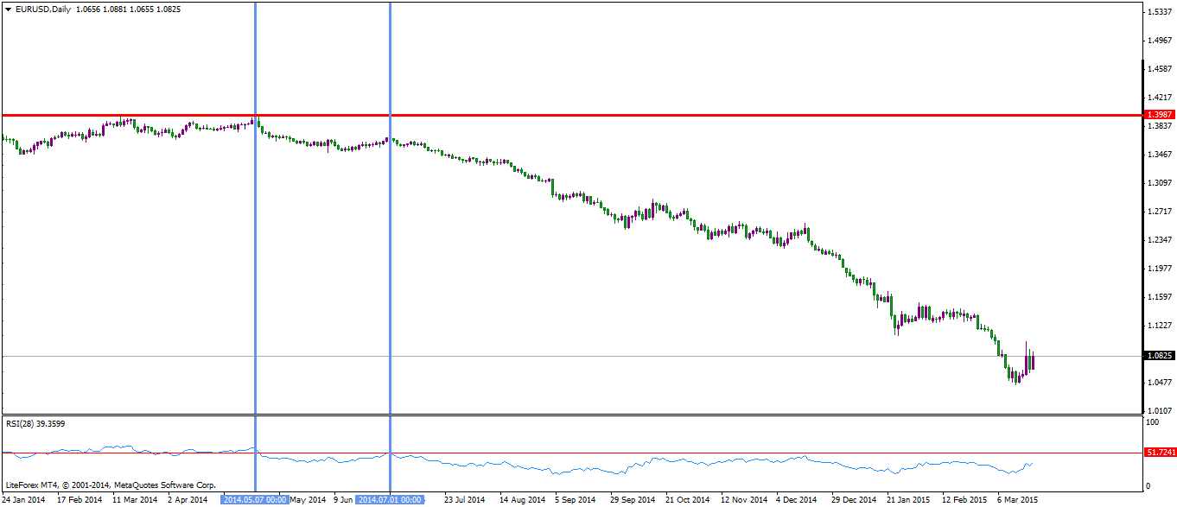Click the 6 Mar 2015 date on time axis
The height and width of the screenshot is (507, 1177).
[1017, 499]
